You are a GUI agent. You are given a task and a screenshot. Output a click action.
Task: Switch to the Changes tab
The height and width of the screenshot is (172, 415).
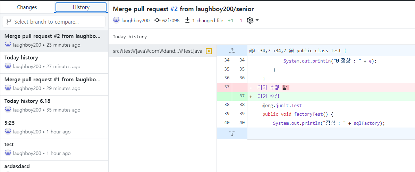click(27, 7)
